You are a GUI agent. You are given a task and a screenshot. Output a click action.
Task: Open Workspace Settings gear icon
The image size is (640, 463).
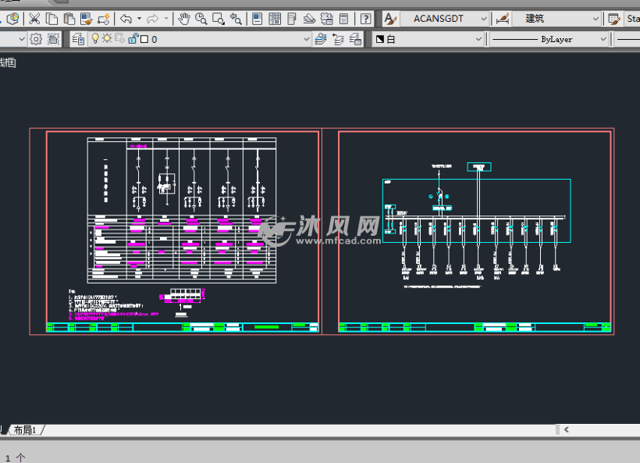point(36,39)
